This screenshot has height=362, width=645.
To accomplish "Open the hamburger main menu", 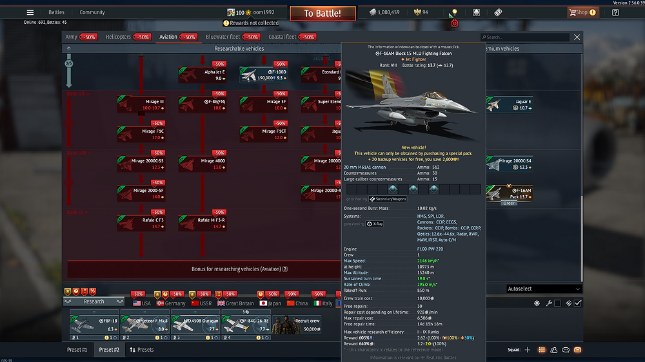I will tap(30, 12).
